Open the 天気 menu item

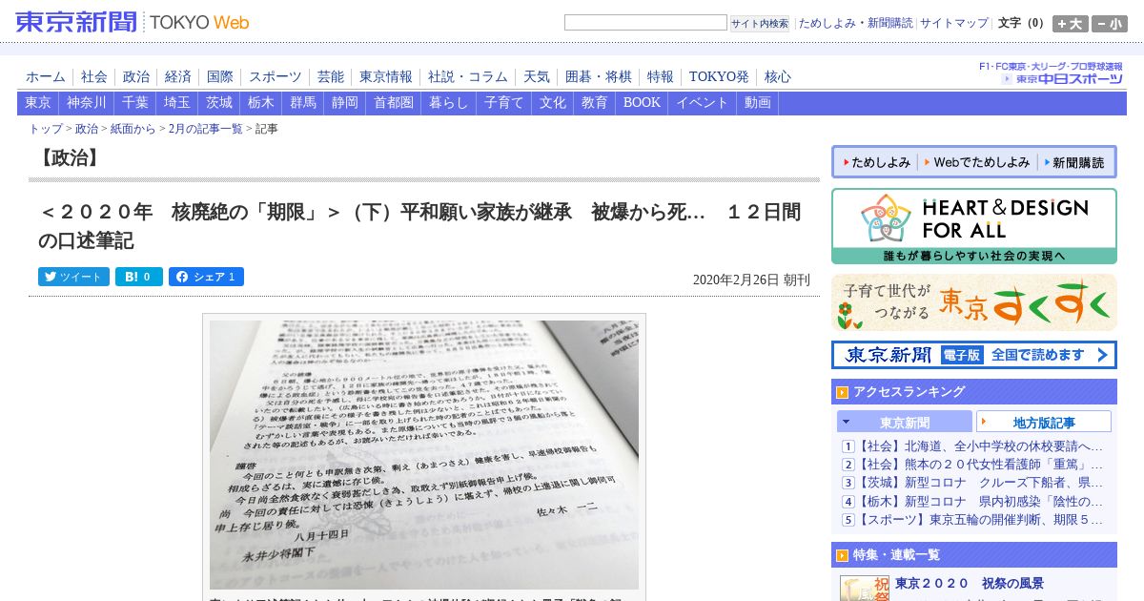(537, 77)
